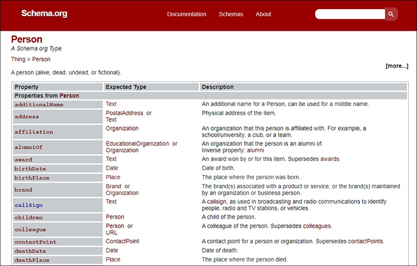Follow the ContactPoint type link
Screen dimensions: 417x266
122,241
